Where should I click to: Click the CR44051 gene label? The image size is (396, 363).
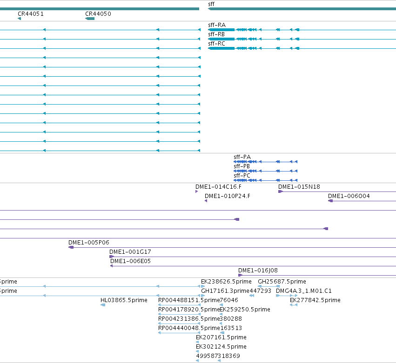point(31,14)
